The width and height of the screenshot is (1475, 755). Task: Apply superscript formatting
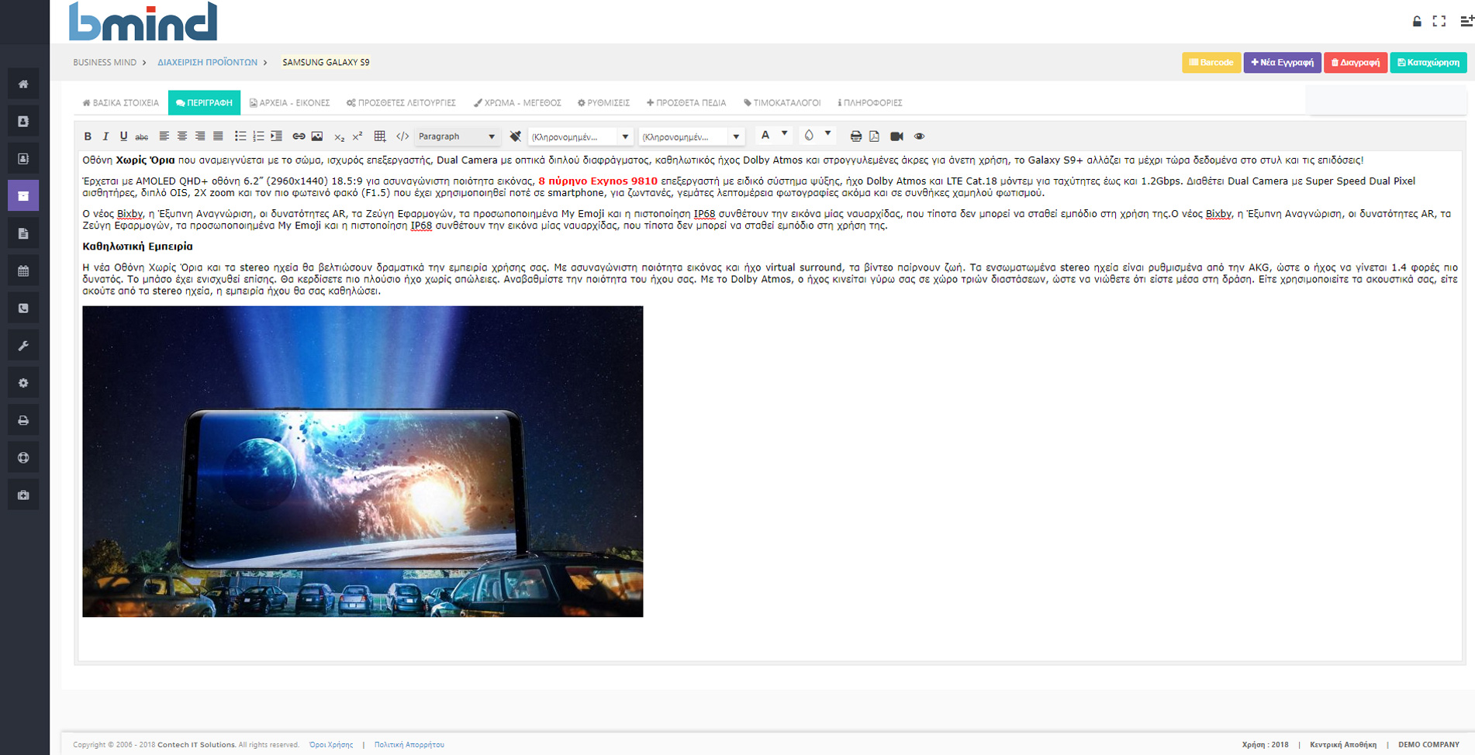(x=358, y=136)
